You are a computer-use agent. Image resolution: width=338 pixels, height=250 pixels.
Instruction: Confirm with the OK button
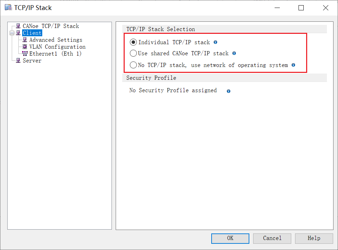[230, 238]
